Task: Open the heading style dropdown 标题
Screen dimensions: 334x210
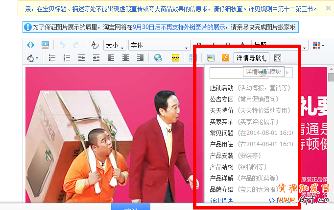Action: 280,45
